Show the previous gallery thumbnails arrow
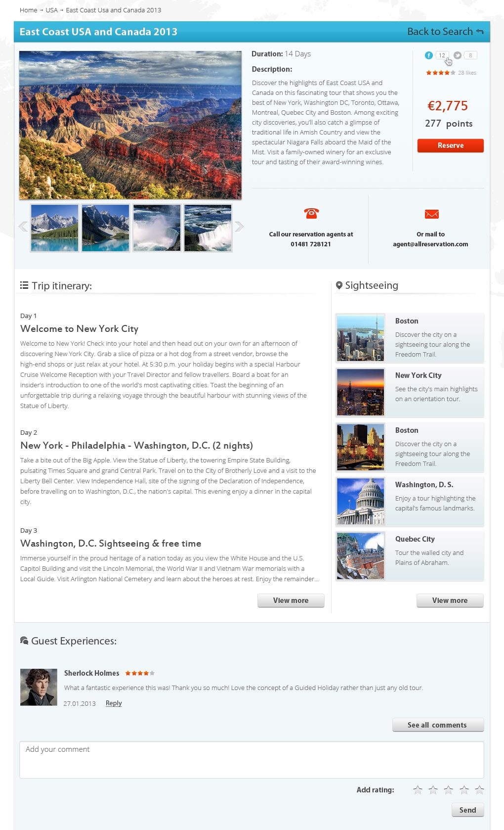Image resolution: width=504 pixels, height=830 pixels. (23, 227)
